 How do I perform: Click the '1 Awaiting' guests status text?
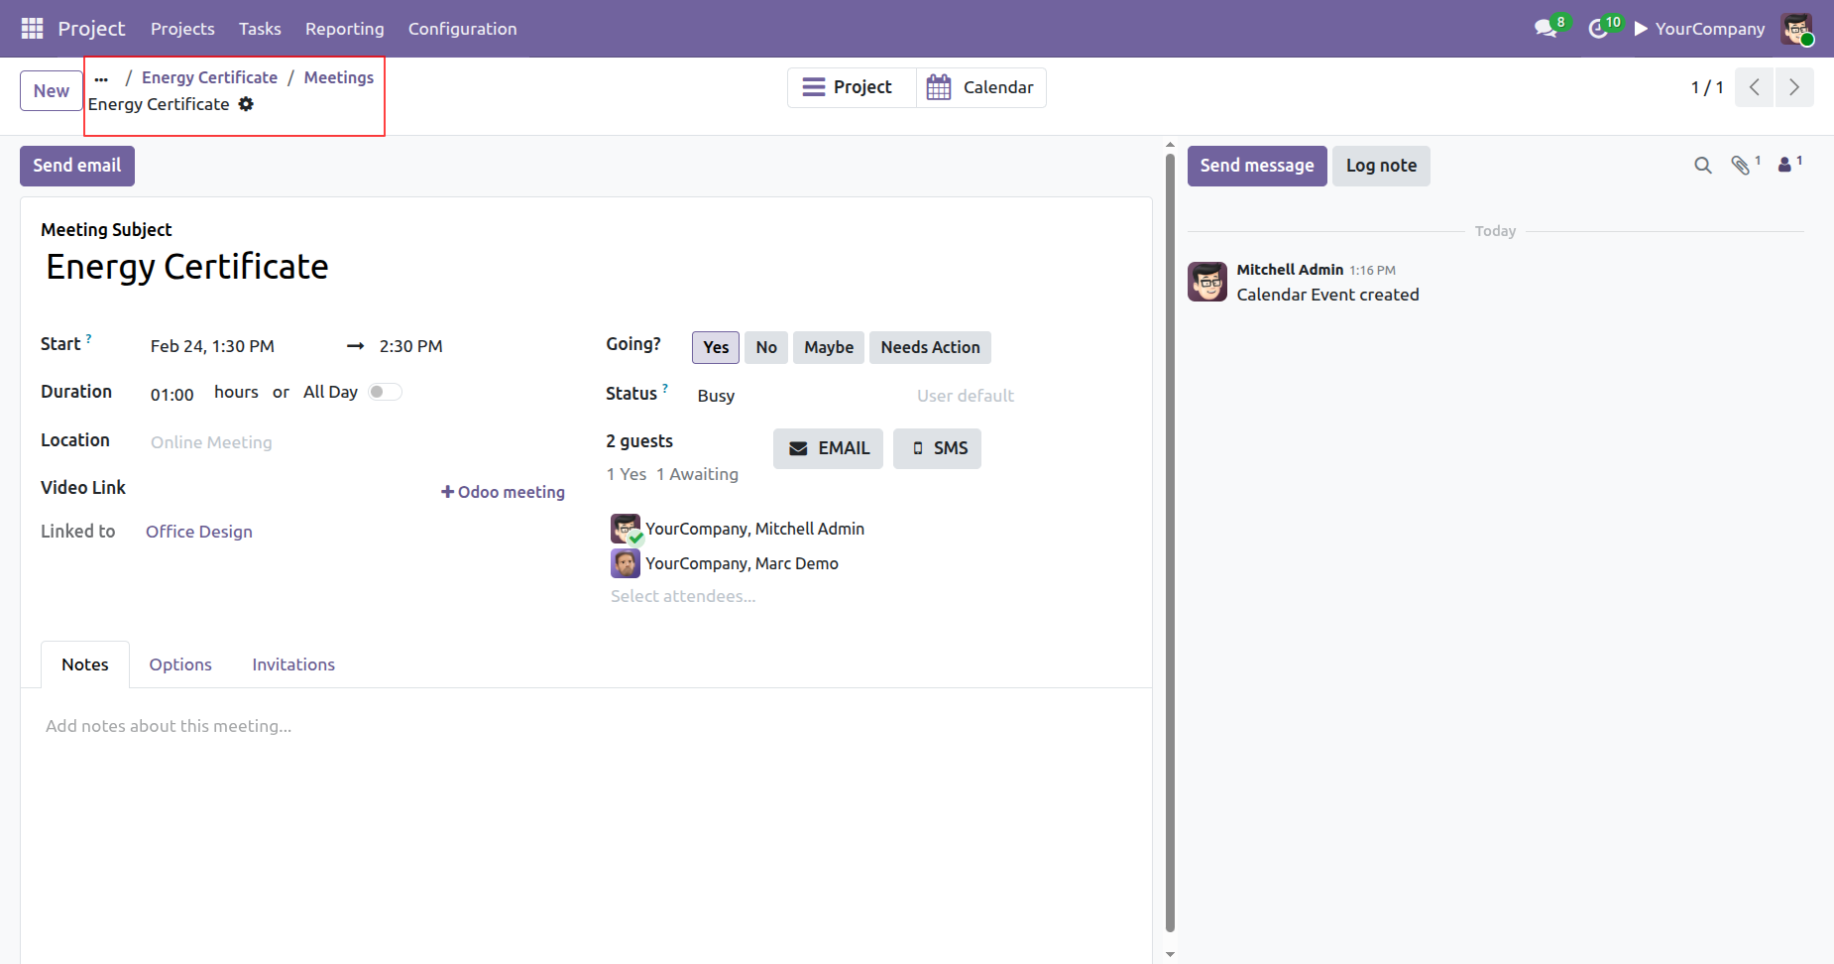coord(697,474)
